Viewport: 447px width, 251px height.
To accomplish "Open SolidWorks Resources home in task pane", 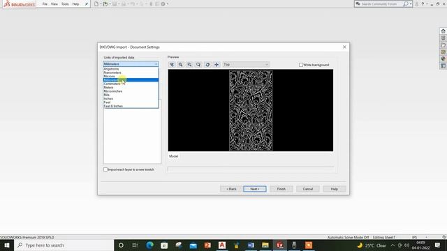I will tap(443, 31).
